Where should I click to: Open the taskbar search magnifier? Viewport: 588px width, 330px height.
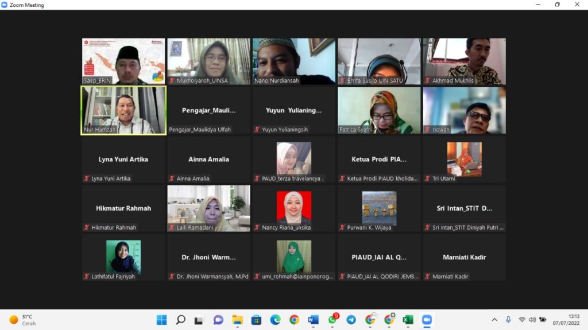click(x=180, y=320)
